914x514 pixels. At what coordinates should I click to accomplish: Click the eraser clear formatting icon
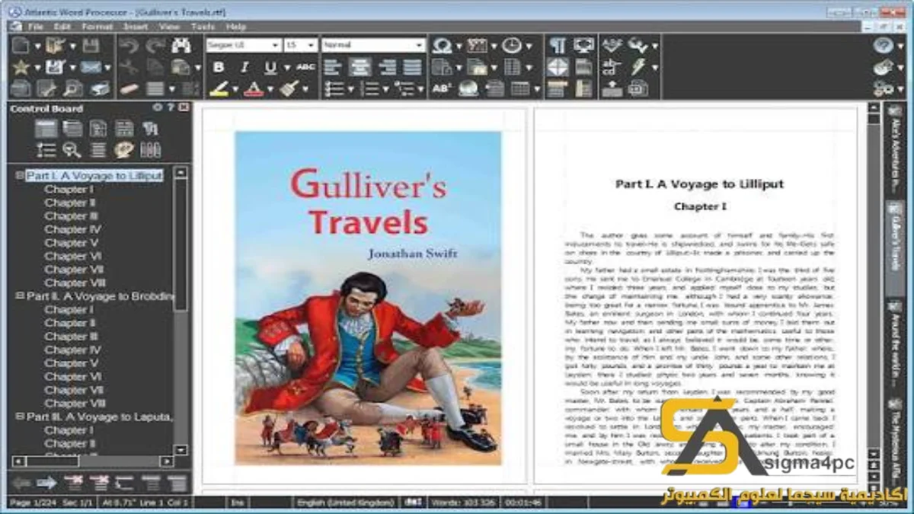click(x=129, y=88)
